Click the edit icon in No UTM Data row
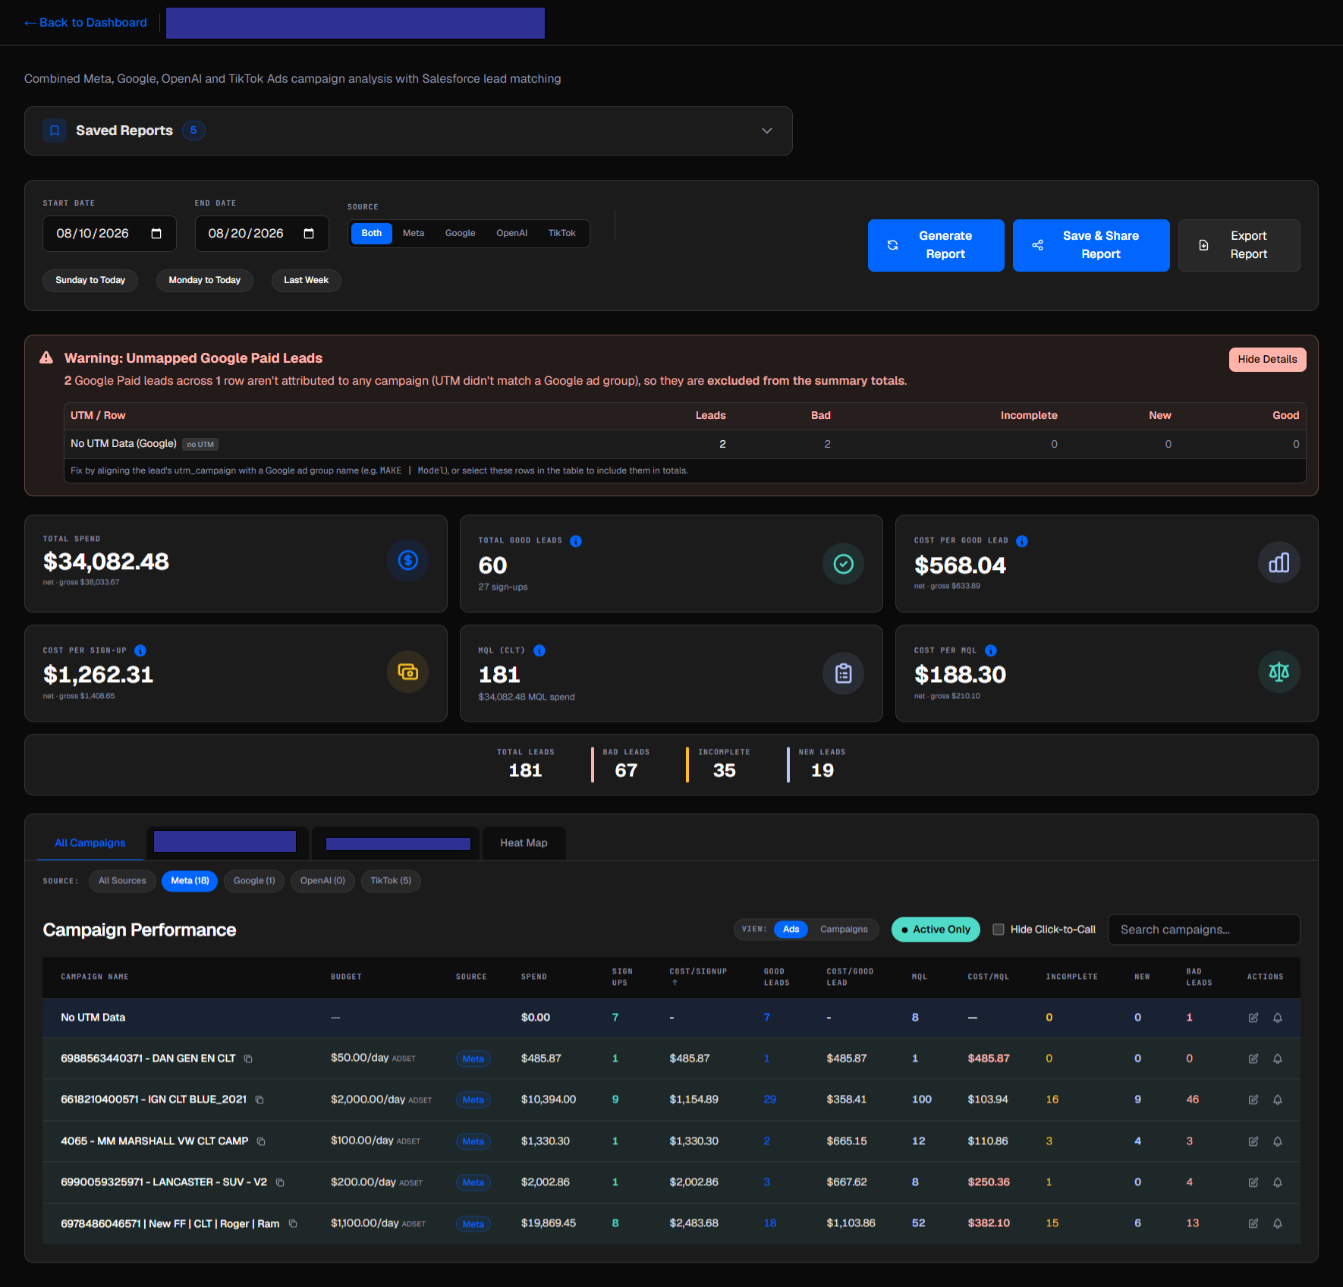This screenshot has width=1343, height=1287. [1253, 1018]
